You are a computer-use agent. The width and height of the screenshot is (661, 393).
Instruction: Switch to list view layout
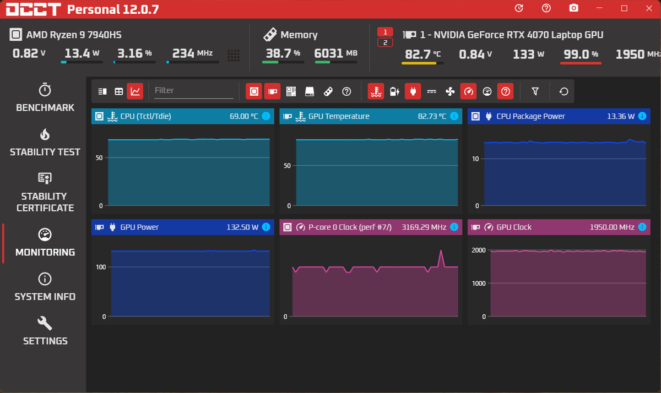coord(102,91)
